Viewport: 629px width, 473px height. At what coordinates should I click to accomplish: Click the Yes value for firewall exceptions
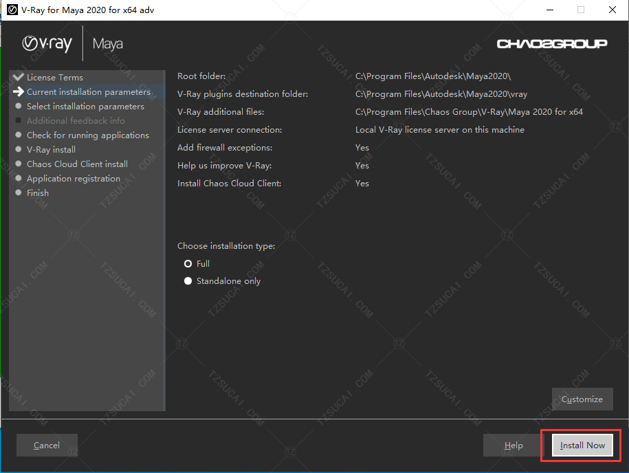(x=362, y=148)
